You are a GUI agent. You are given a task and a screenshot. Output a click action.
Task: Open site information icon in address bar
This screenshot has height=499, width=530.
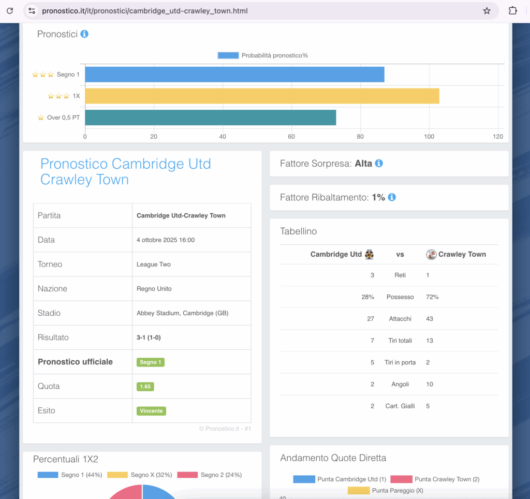coord(32,10)
